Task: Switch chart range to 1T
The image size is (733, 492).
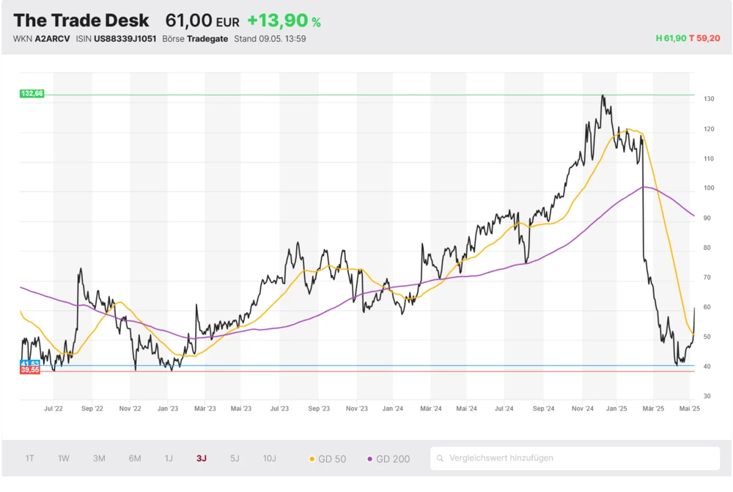Action: pos(30,458)
